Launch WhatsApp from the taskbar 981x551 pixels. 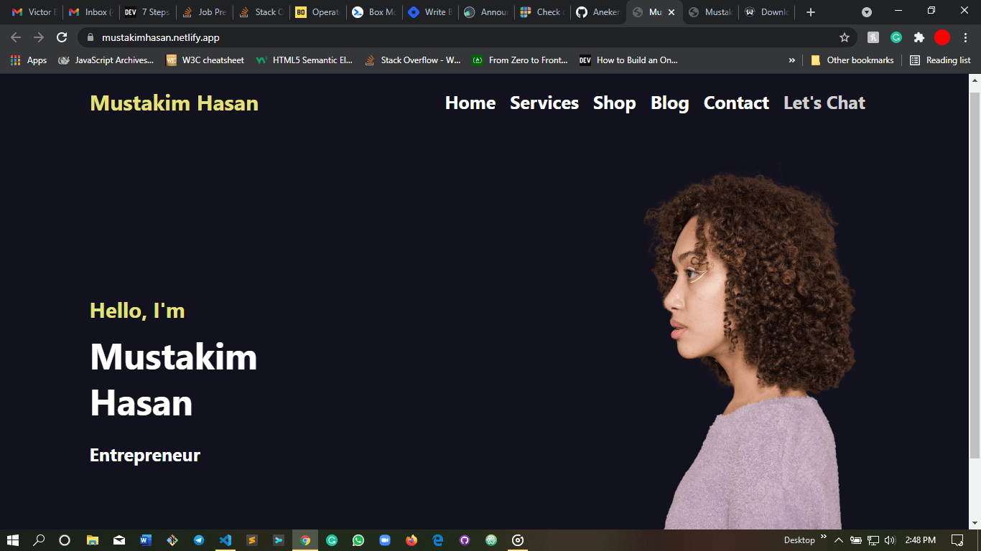(358, 540)
